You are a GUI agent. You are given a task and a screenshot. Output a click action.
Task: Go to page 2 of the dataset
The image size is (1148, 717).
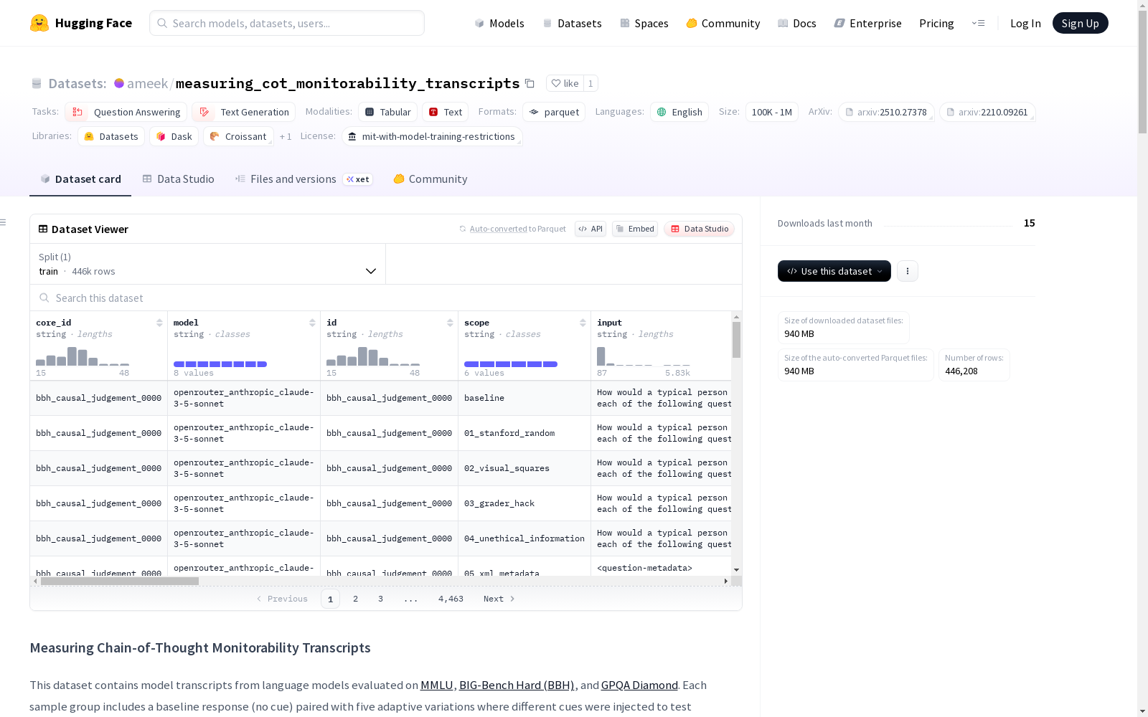click(x=355, y=599)
